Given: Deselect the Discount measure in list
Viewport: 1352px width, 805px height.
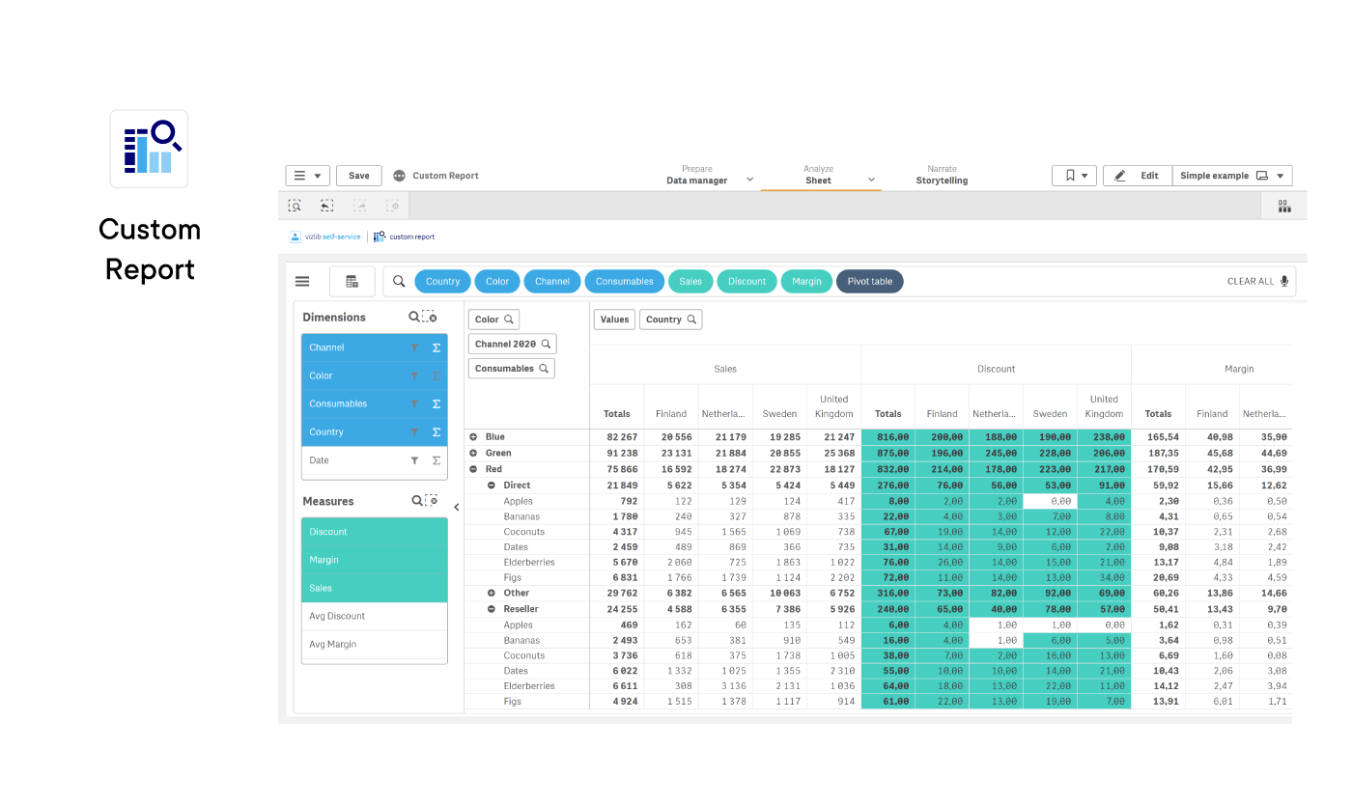Looking at the screenshot, I should (x=375, y=532).
